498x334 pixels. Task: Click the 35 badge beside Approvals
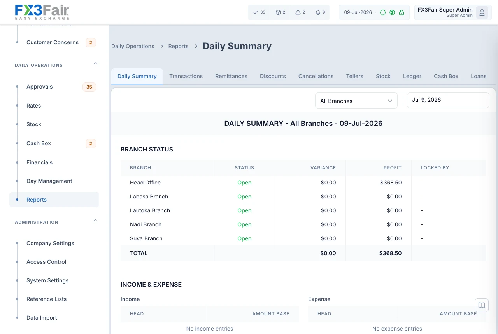(89, 87)
